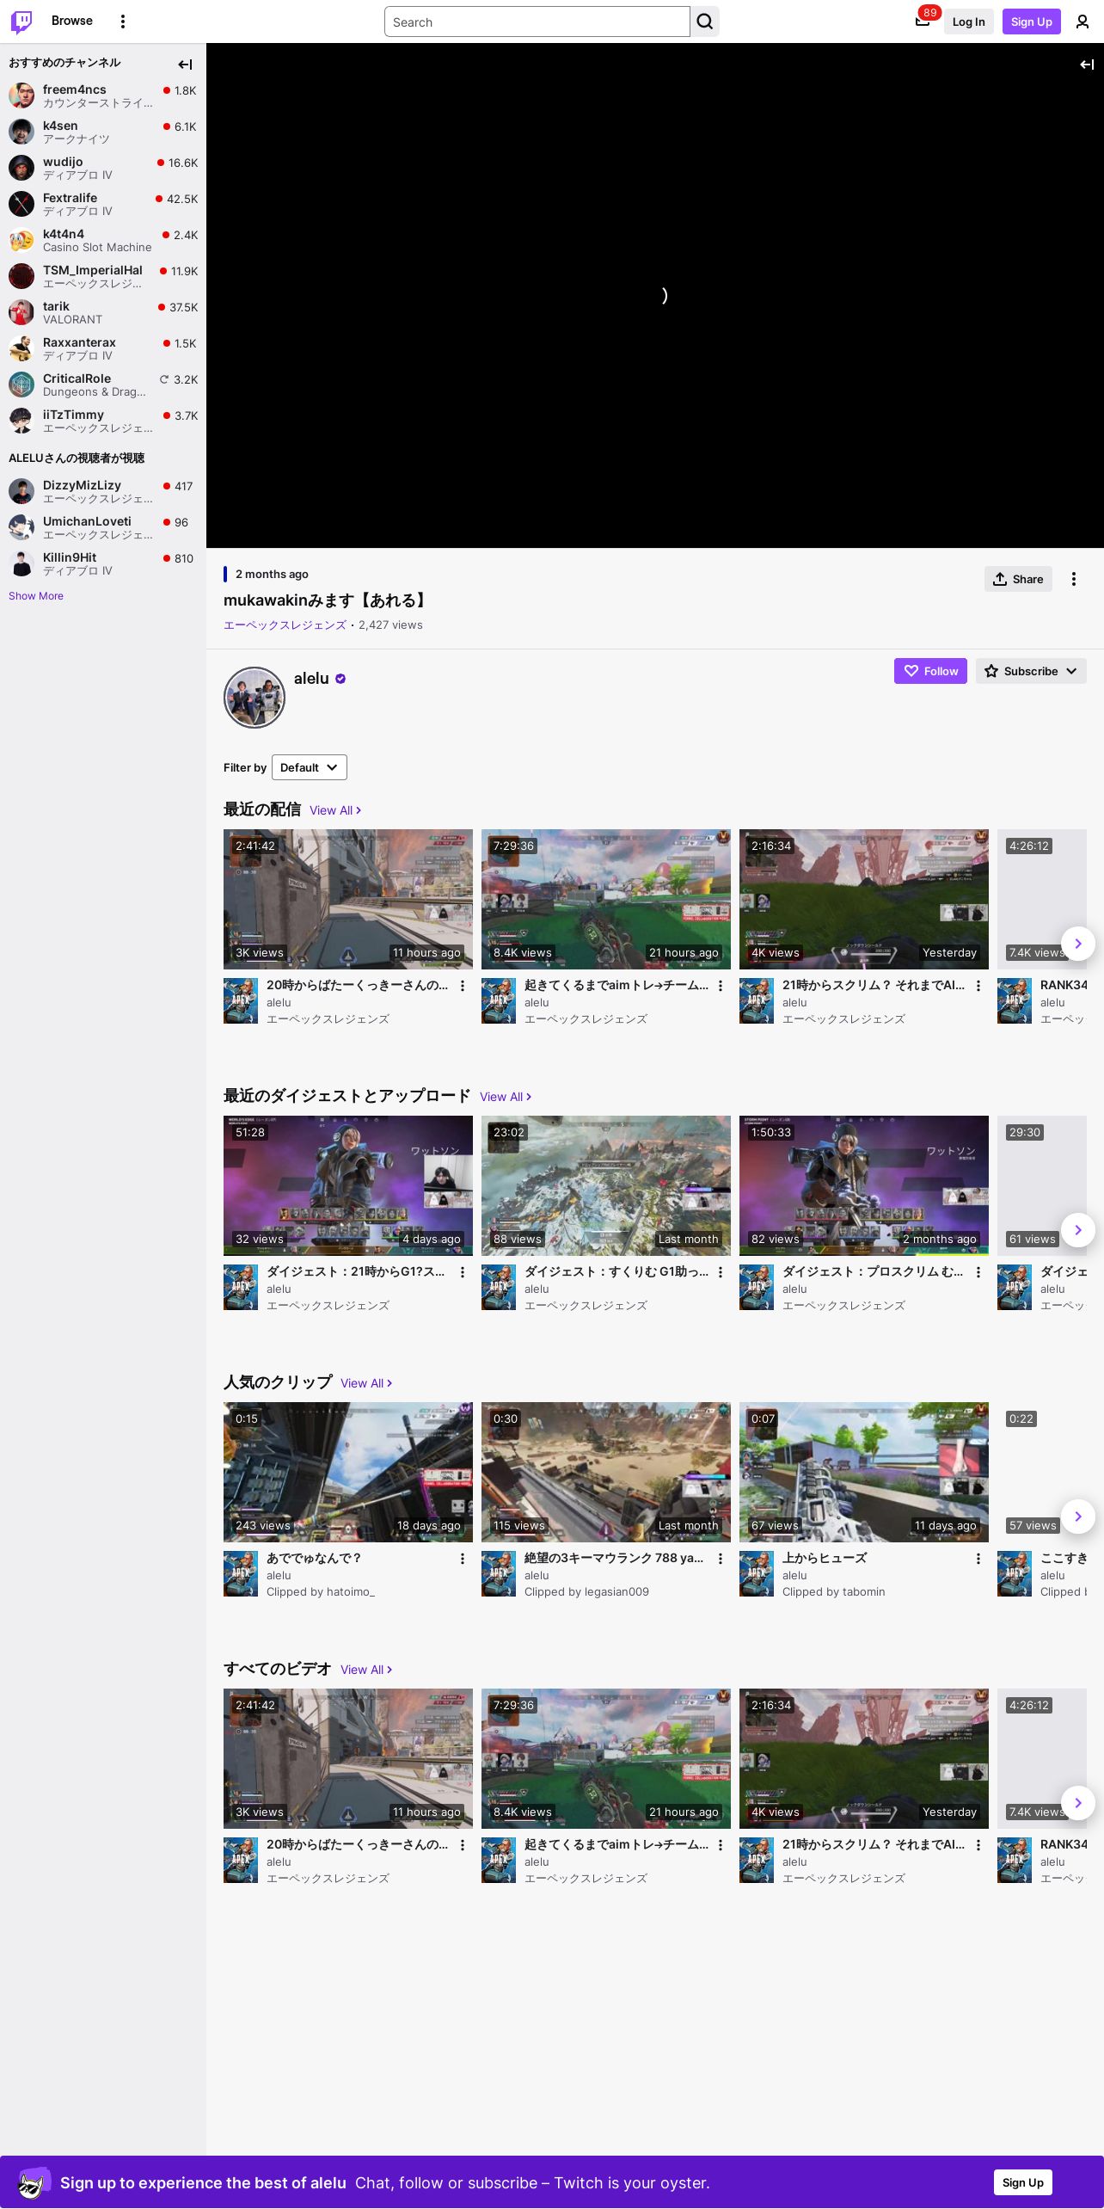
Task: Click the Share button
Action: [x=1018, y=579]
